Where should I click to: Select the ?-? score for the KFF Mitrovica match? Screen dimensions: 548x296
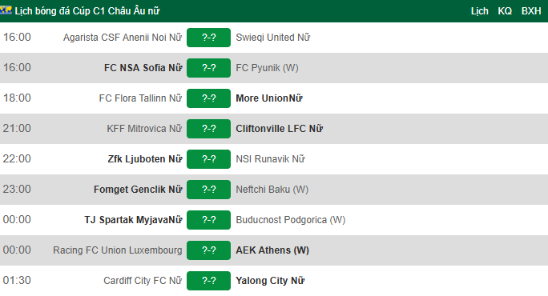[208, 129]
